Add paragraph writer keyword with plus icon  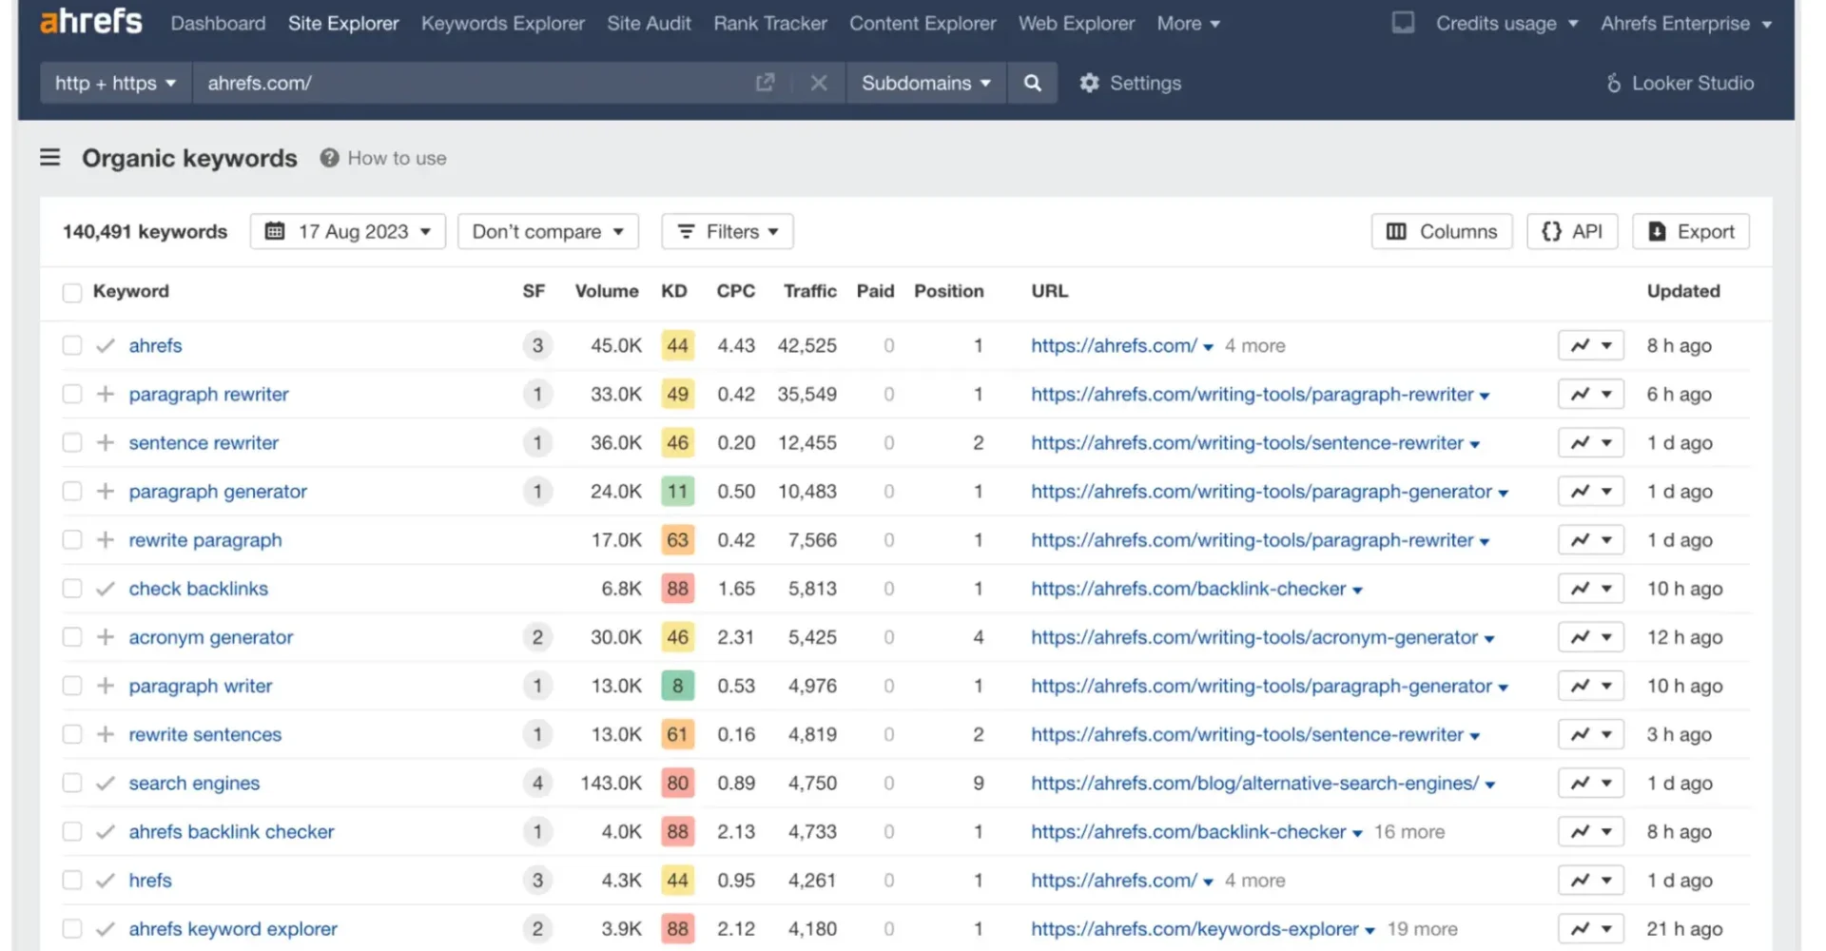tap(106, 686)
